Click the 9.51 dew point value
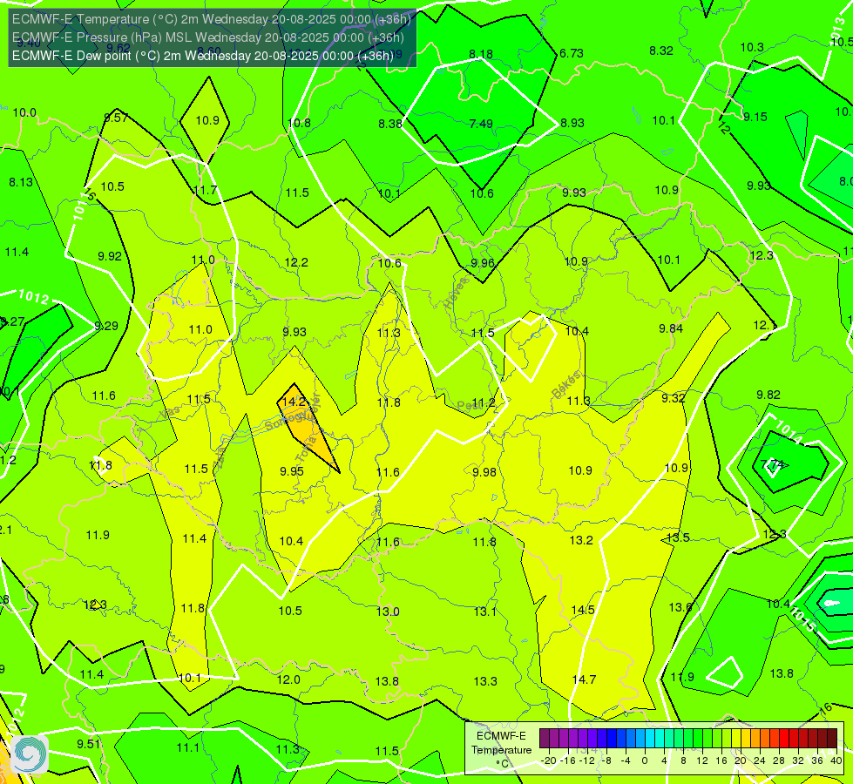Image resolution: width=853 pixels, height=784 pixels. (x=89, y=744)
